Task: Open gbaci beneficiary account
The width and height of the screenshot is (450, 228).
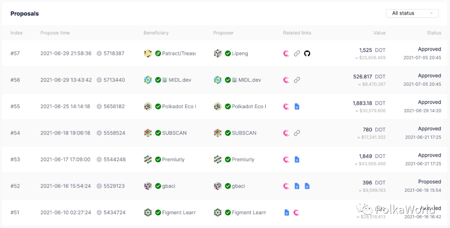Action: [169, 186]
